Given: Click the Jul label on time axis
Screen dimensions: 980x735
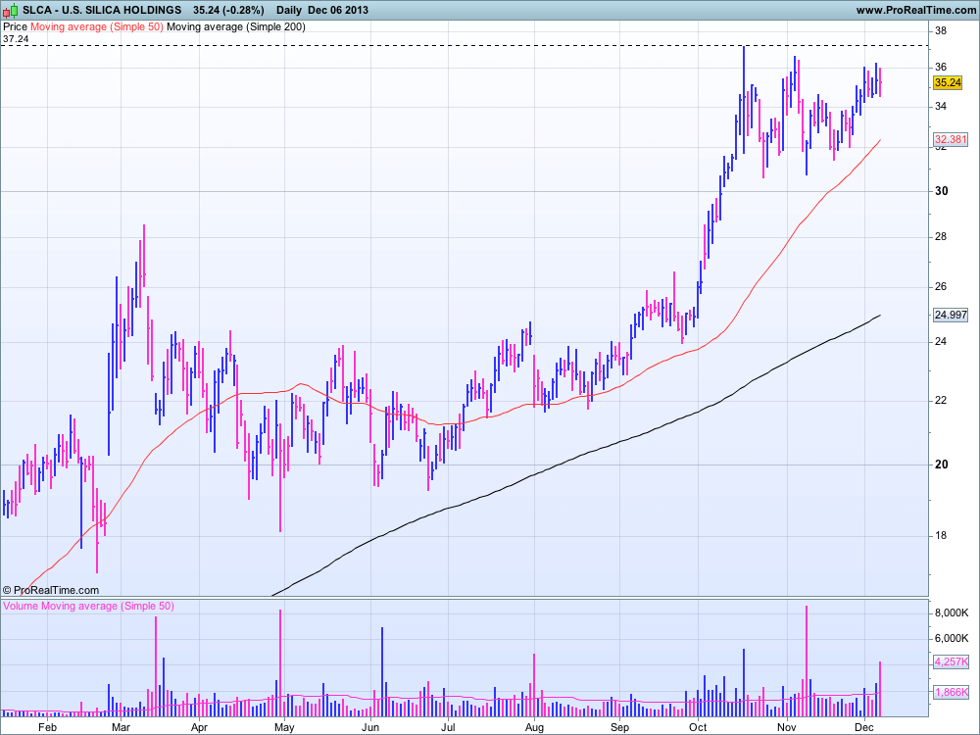Looking at the screenshot, I should pos(448,727).
